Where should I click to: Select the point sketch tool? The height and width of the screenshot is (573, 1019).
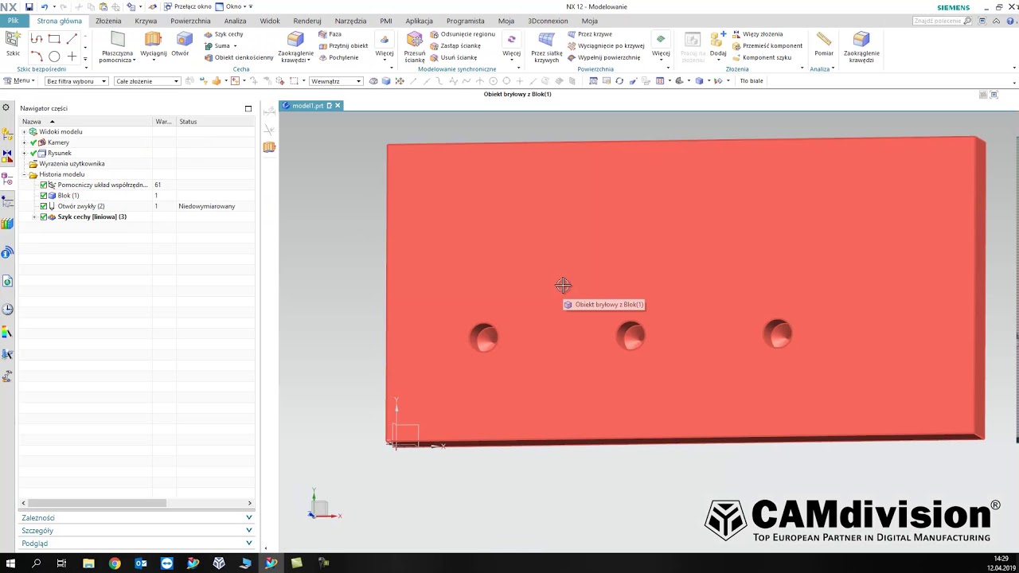pos(72,57)
